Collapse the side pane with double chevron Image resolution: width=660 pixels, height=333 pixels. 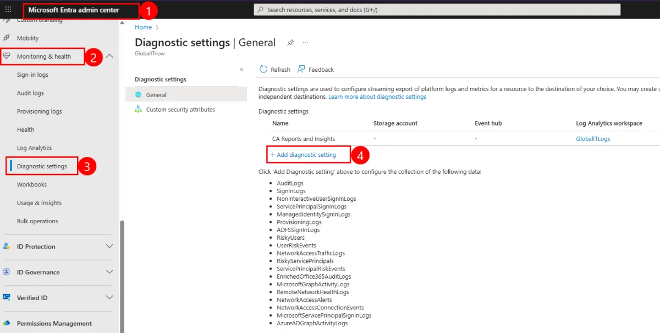[241, 70]
